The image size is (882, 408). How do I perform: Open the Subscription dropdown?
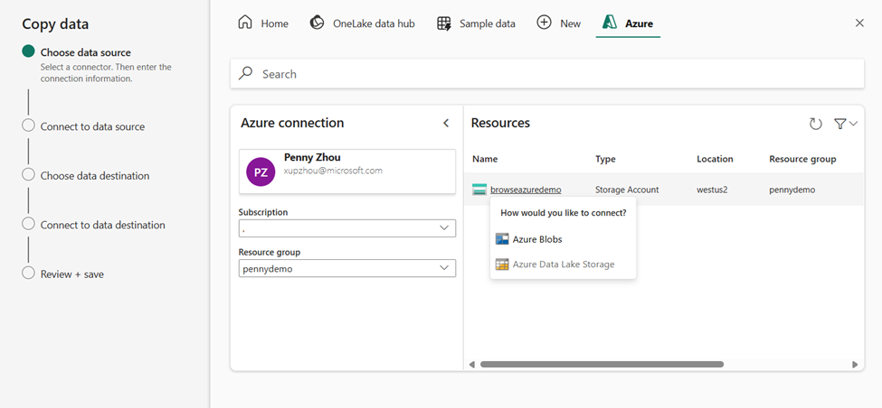point(347,227)
